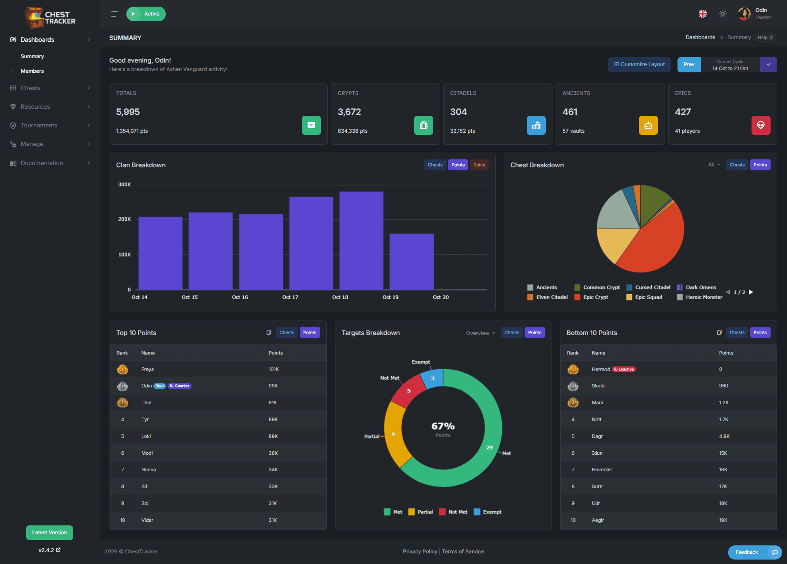
Task: Open the Overview dropdown in Targets Breakdown
Action: click(x=481, y=333)
